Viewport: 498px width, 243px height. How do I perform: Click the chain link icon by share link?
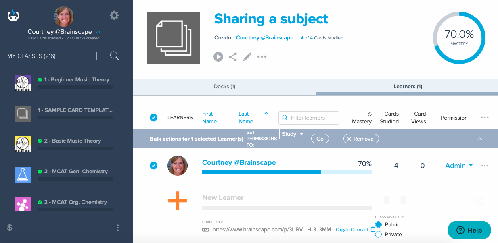point(206,230)
